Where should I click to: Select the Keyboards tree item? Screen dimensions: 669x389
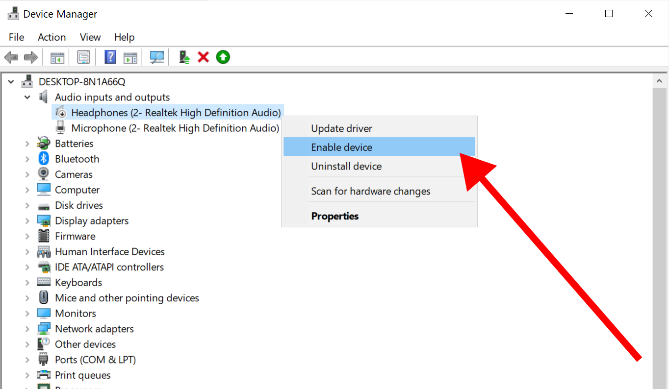click(x=78, y=283)
